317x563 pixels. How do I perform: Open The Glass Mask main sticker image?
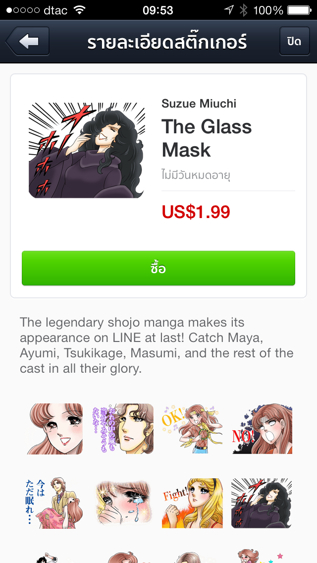(x=87, y=150)
